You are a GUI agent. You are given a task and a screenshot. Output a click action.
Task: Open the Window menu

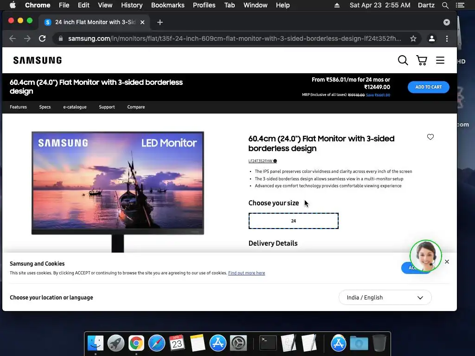coord(256,5)
